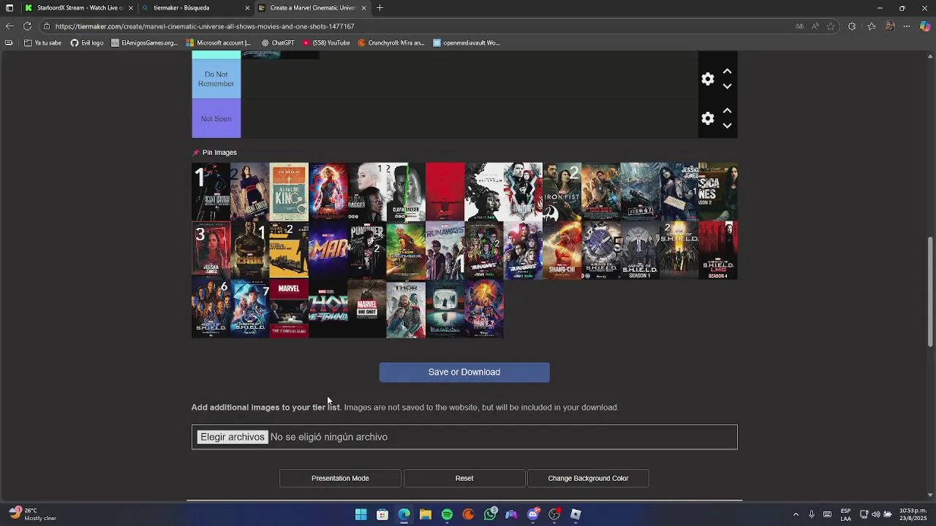Select the Thor Love and Thunder poster

(328, 308)
